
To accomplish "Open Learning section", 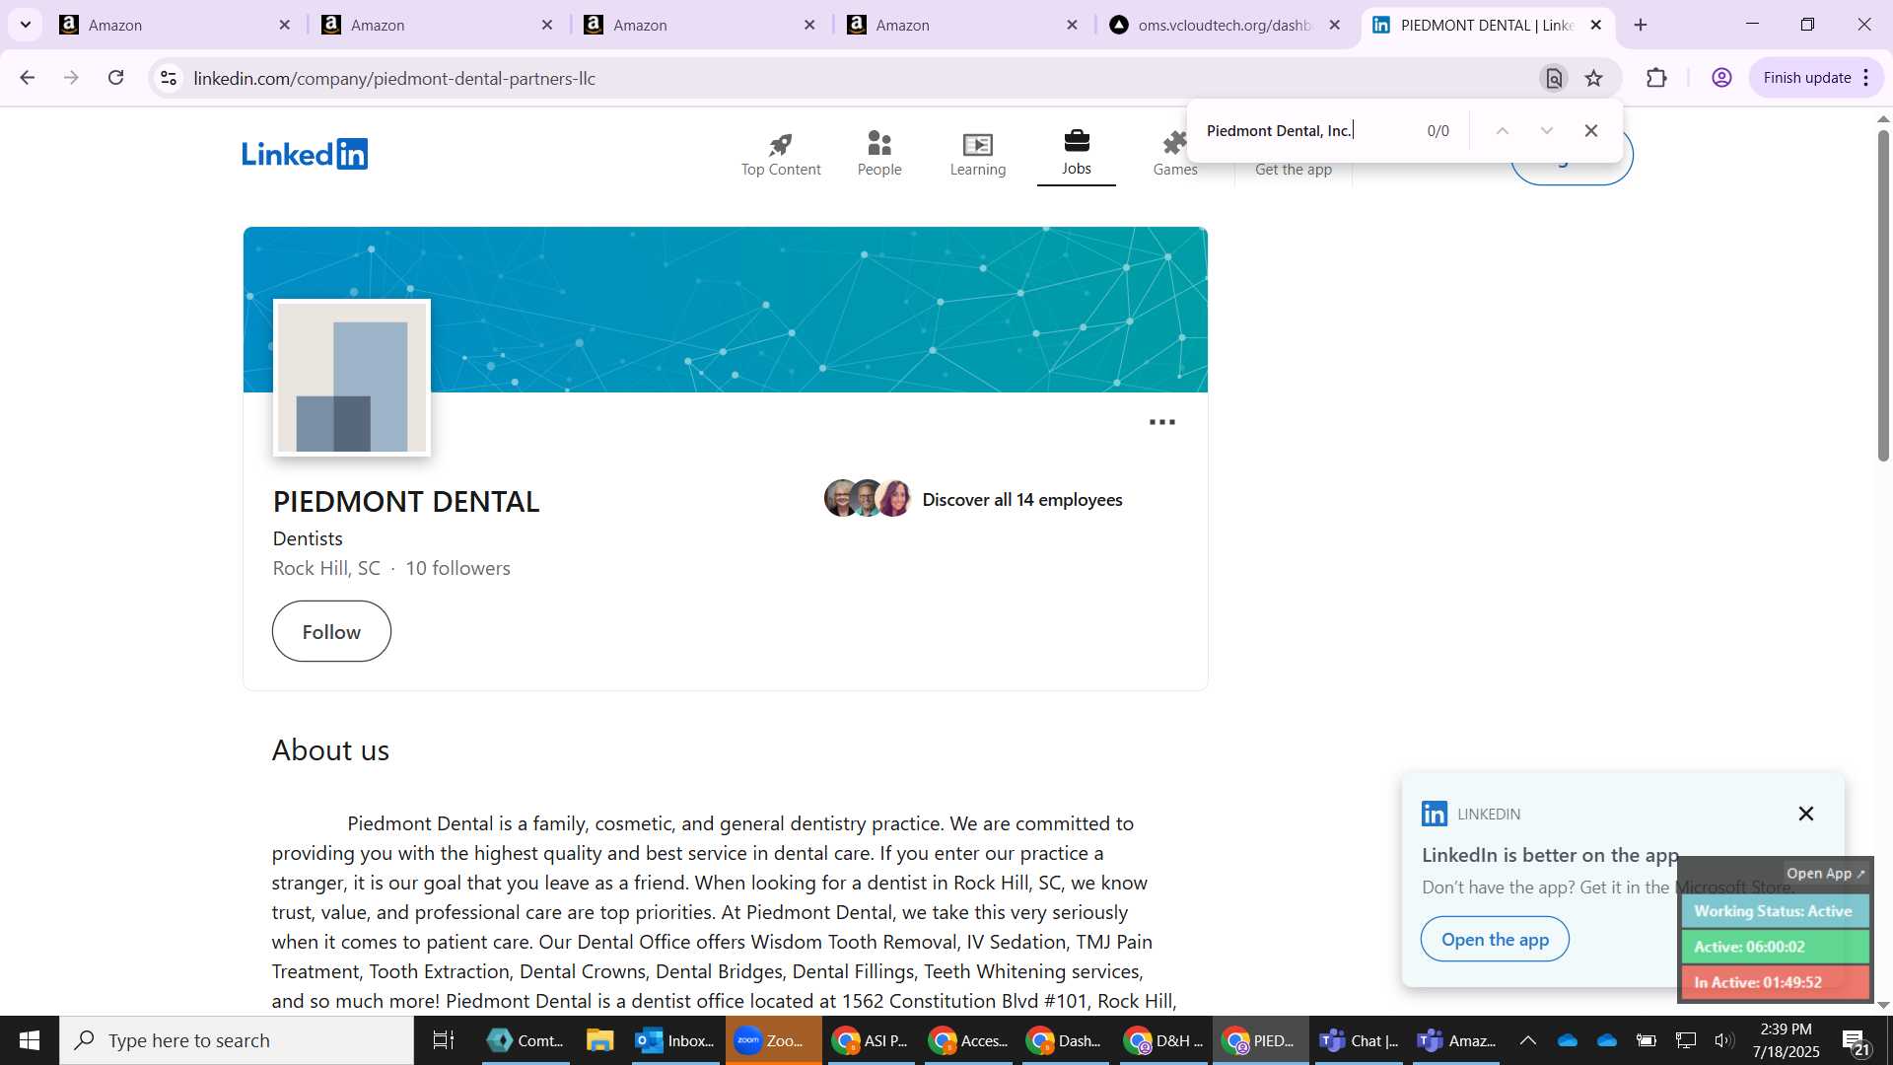I will click(978, 155).
